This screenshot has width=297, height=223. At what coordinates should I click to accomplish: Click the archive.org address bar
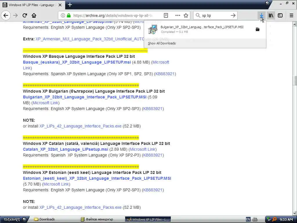(113, 15)
